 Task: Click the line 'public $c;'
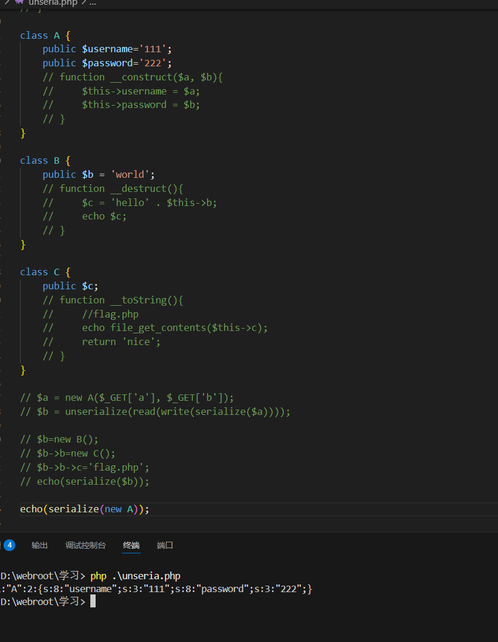pyautogui.click(x=70, y=286)
